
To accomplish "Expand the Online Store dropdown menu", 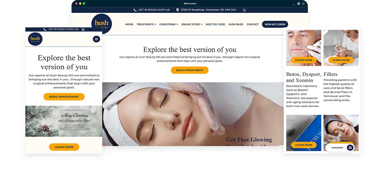I will (x=192, y=24).
